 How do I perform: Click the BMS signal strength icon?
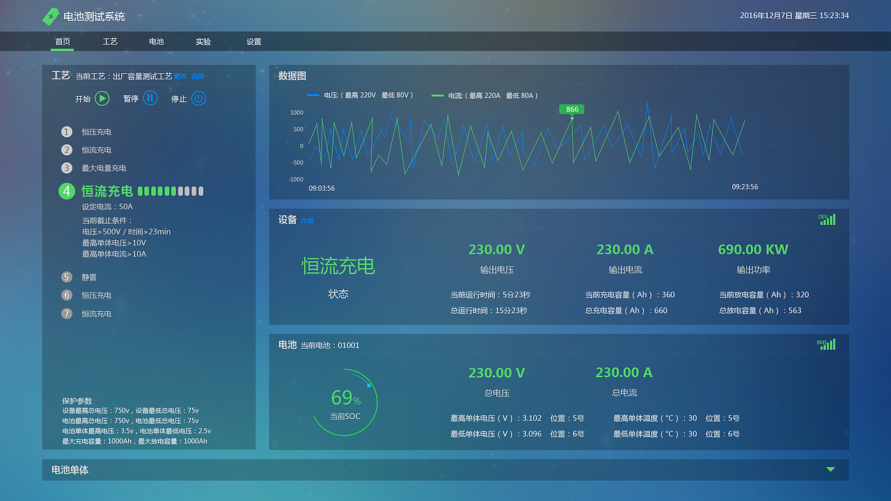[x=826, y=344]
